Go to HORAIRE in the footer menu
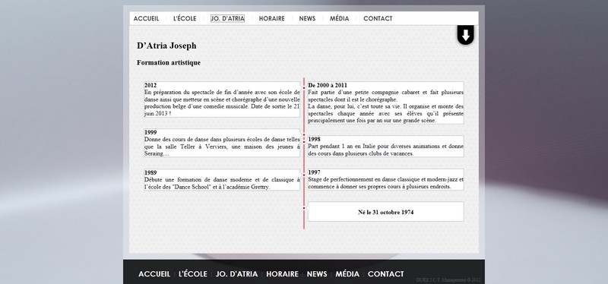The image size is (608, 284). pos(282,274)
